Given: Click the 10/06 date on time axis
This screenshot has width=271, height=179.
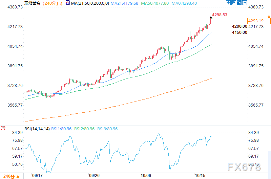Looking at the screenshot, I should click(146, 176).
